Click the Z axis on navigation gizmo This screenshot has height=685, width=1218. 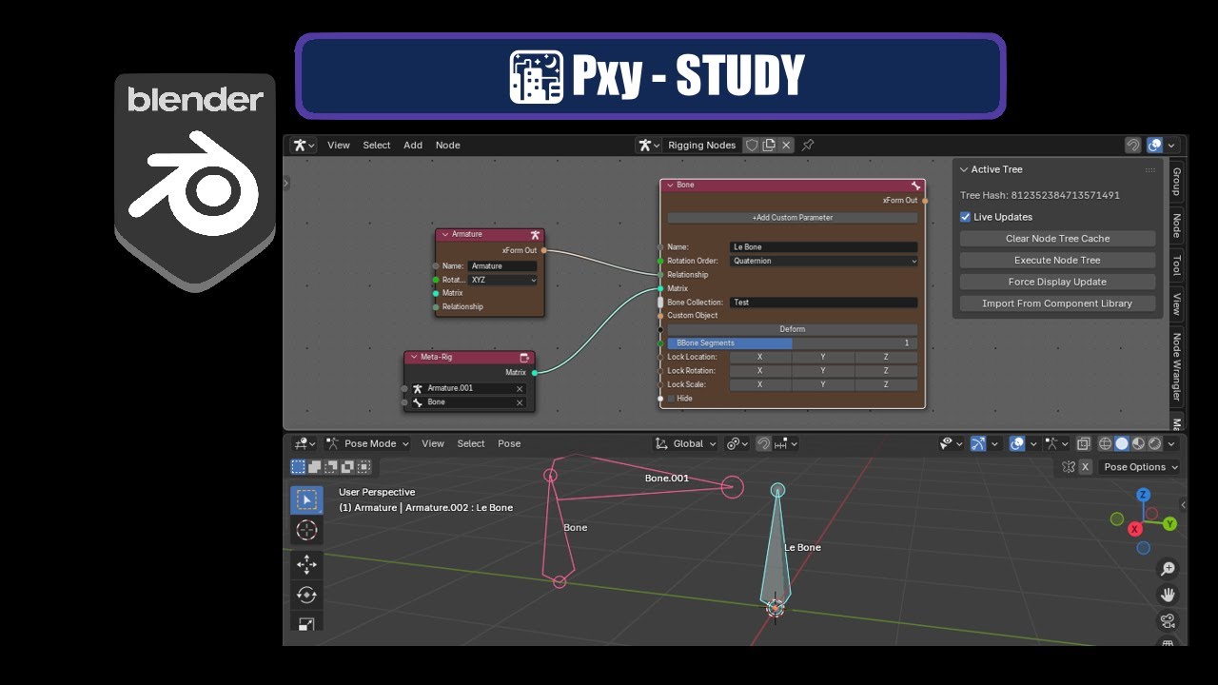point(1144,495)
